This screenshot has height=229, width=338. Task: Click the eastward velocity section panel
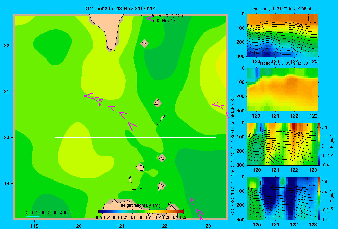(282, 198)
